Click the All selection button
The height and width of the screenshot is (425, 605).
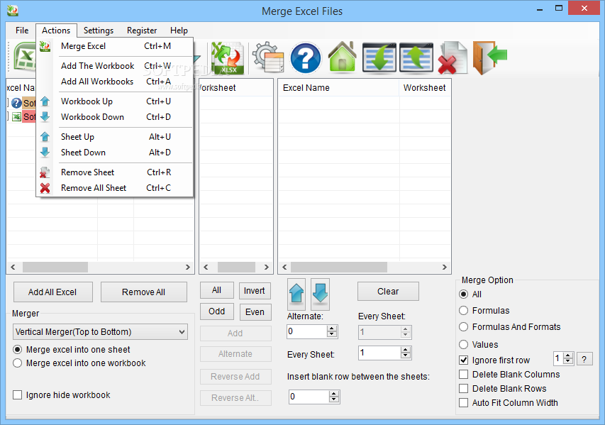216,290
